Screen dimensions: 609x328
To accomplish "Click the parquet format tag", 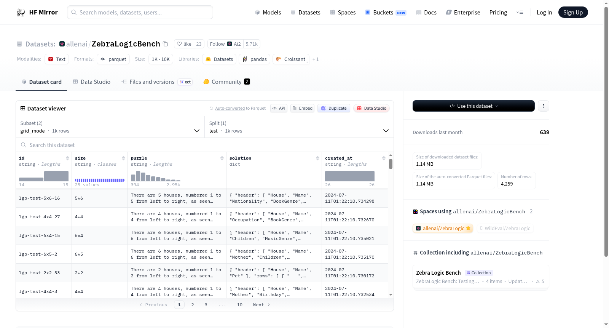I will pos(113,59).
